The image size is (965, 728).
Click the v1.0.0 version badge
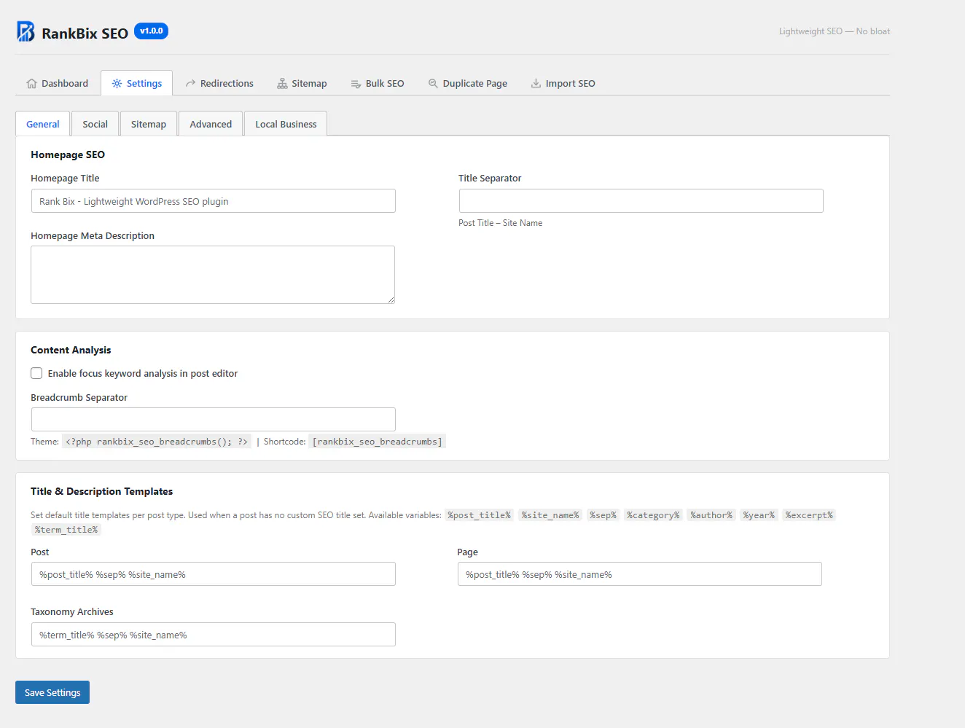(151, 31)
